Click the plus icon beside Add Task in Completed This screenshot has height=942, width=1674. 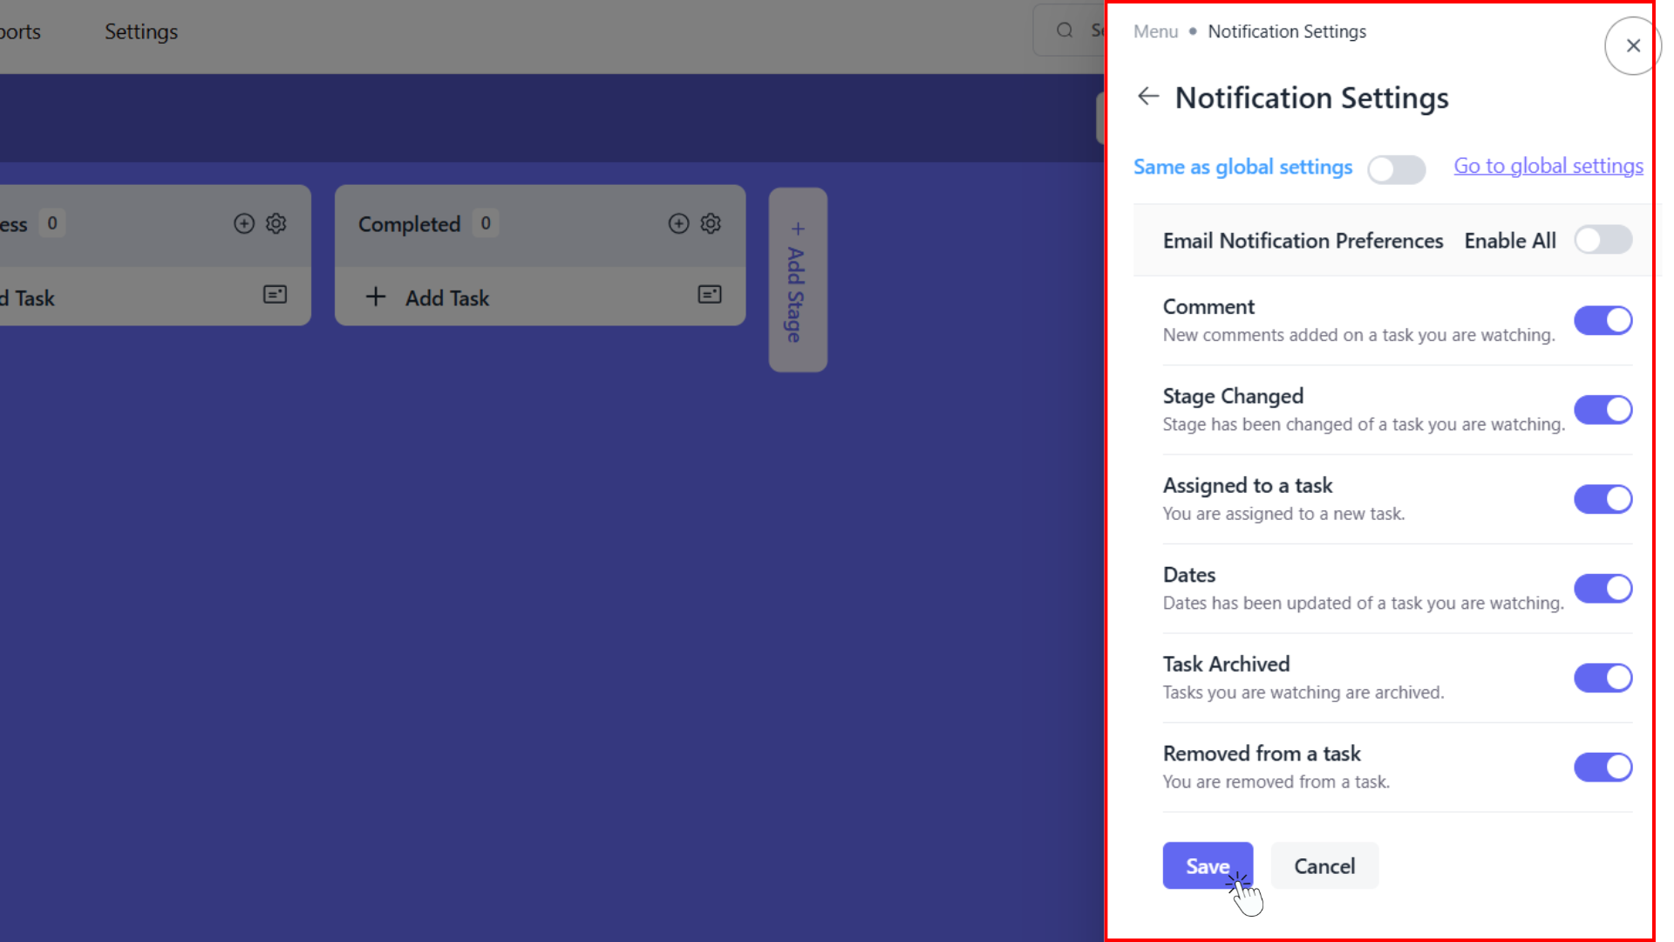pos(376,297)
